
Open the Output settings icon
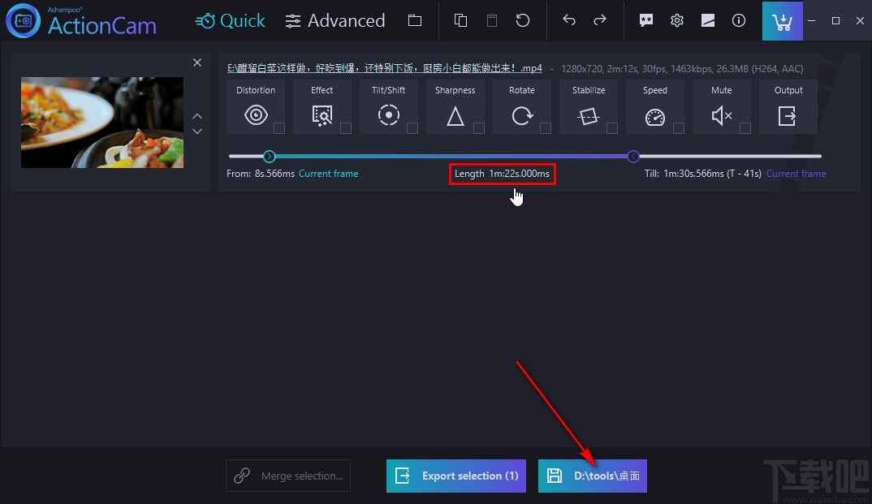[x=787, y=115]
